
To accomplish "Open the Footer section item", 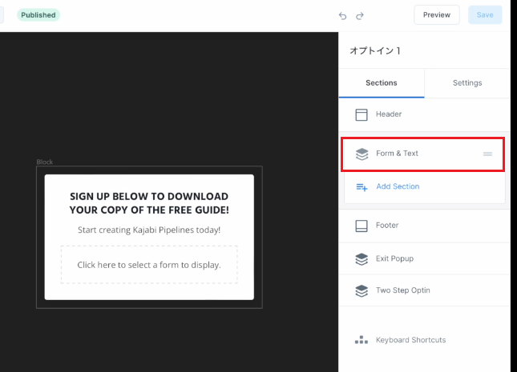I will point(387,226).
